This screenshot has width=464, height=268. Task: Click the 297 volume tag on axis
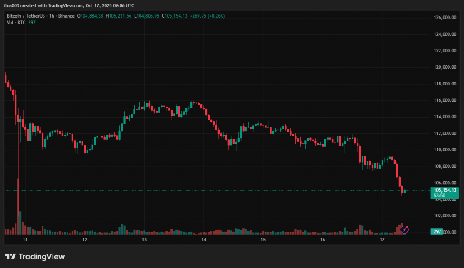(x=437, y=231)
